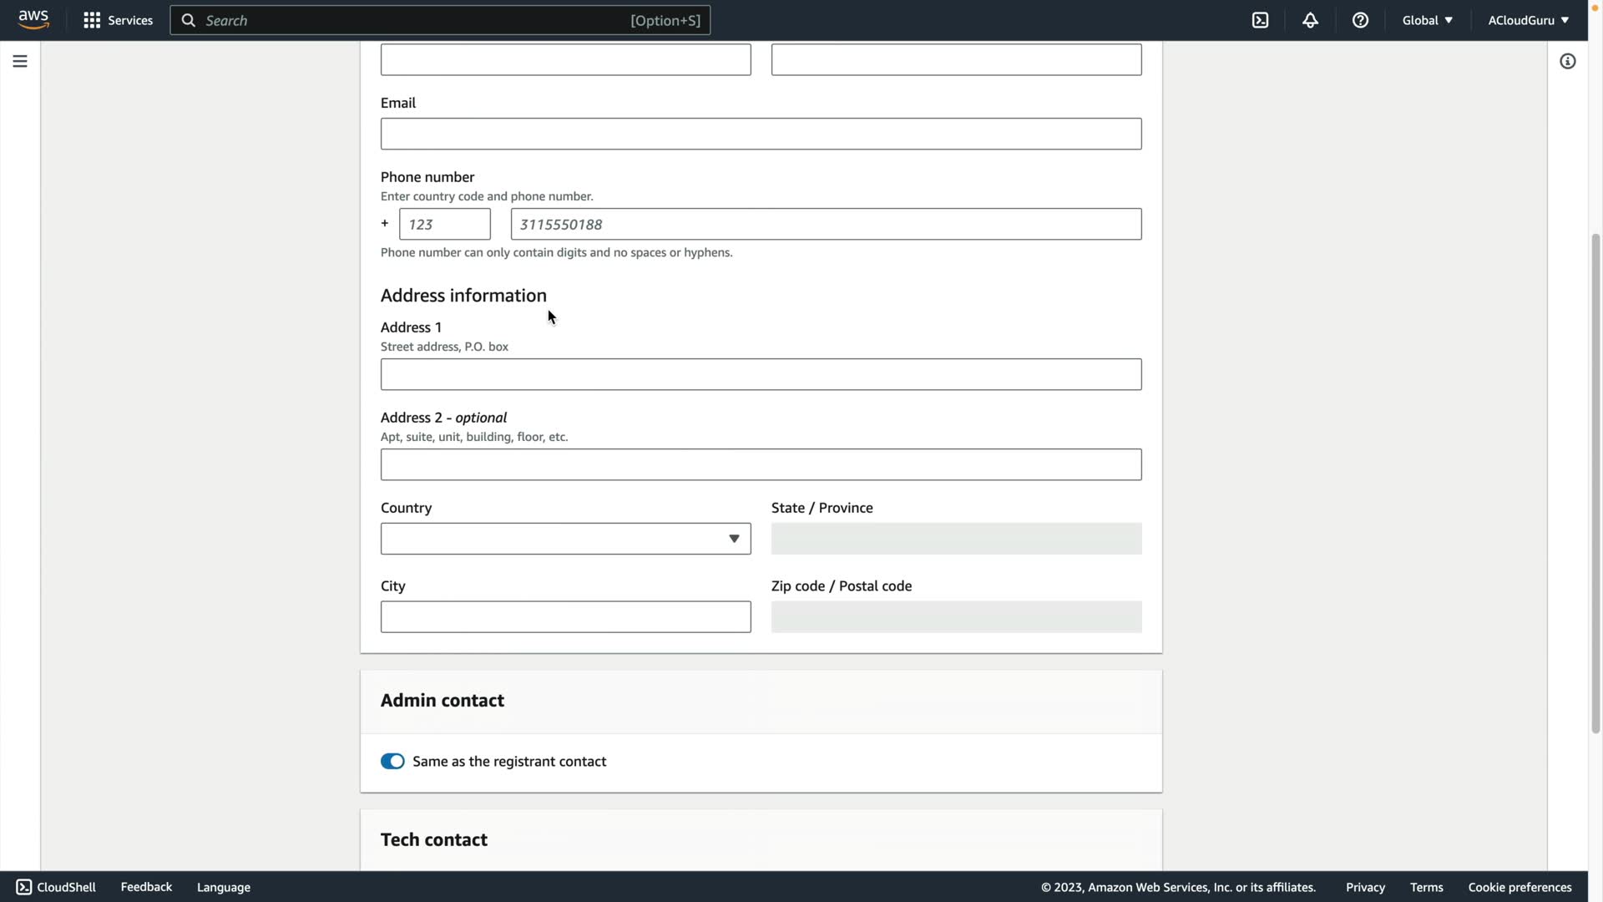Open the Privacy link

coord(1365,887)
